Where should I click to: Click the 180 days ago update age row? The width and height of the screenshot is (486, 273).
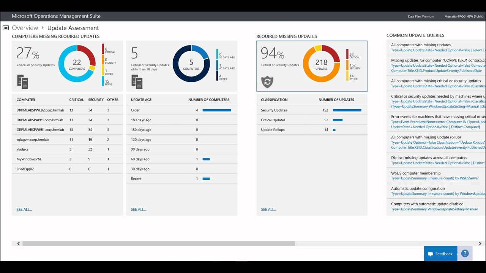click(x=181, y=120)
